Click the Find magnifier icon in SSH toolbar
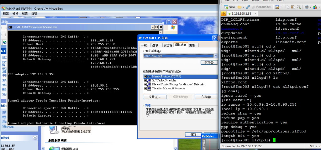This screenshot has height=150, width=321. [x=299, y=7]
